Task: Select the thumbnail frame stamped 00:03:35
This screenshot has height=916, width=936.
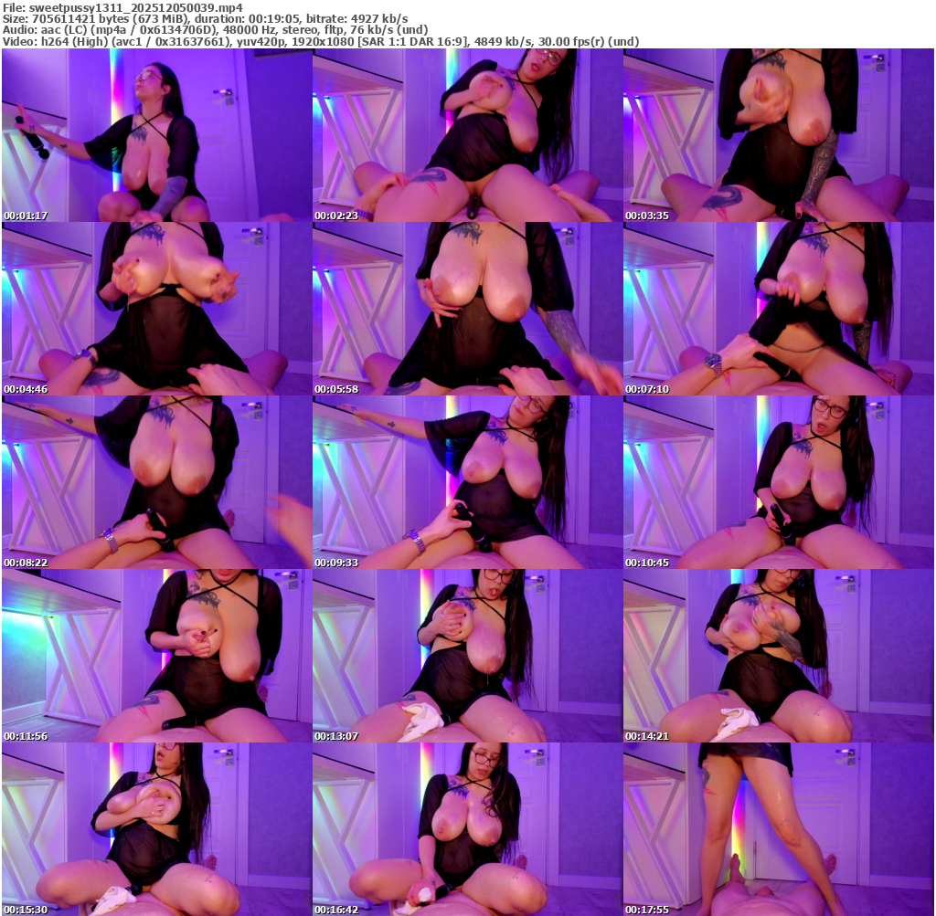Action: (x=779, y=135)
